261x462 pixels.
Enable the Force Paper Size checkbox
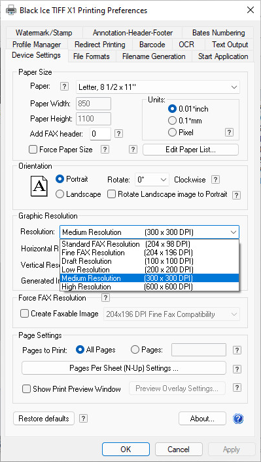pyautogui.click(x=33, y=150)
